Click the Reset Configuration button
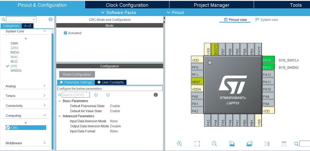This screenshot has width=310, height=151. [77, 74]
